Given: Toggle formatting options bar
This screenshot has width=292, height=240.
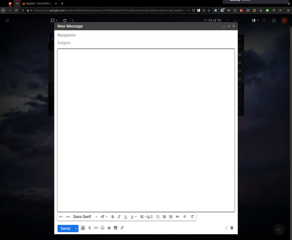Looking at the screenshot, I should (83, 228).
